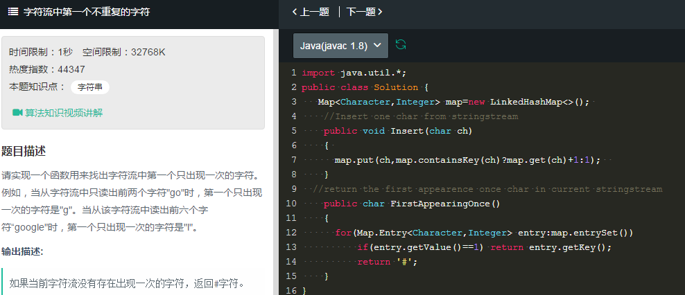This screenshot has height=295, width=685.
Task: Click the map.put(ch,map.containsKey line
Action: 467,160
